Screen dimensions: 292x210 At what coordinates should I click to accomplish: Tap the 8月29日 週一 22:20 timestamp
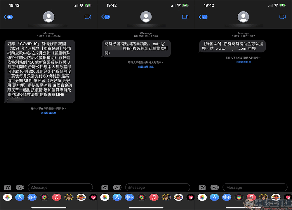coord(146,36)
